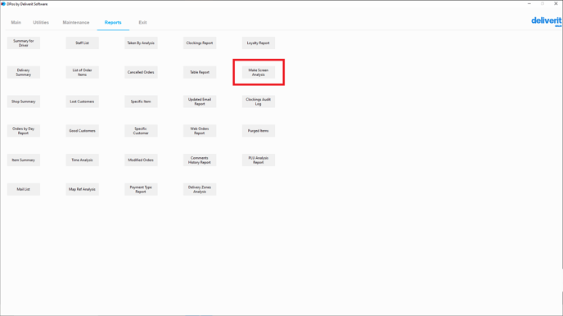This screenshot has width=563, height=316.
Task: Click the deliverit logo
Action: [x=546, y=21]
